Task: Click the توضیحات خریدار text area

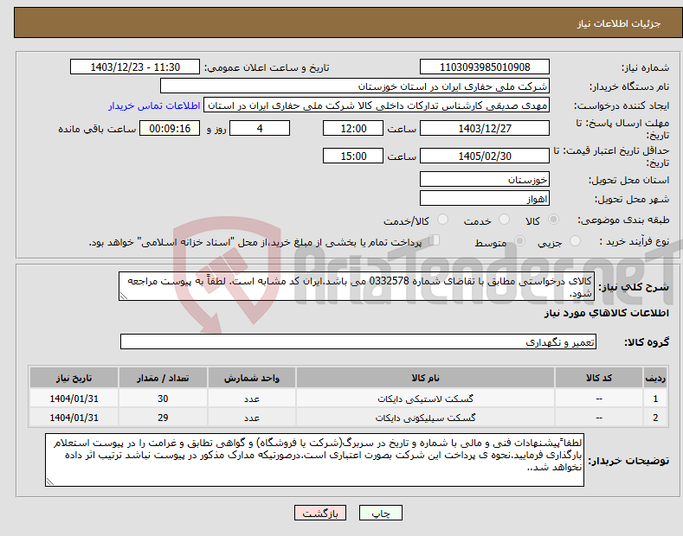Action: click(x=314, y=460)
